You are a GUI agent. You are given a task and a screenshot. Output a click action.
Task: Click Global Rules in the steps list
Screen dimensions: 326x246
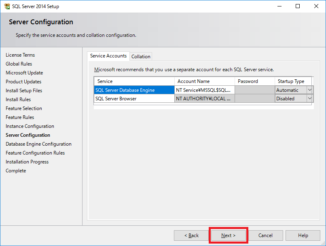[x=19, y=64]
